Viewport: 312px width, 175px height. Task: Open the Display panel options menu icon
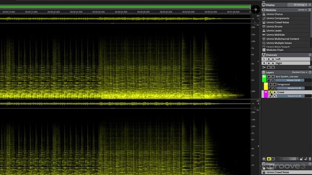tap(310, 5)
